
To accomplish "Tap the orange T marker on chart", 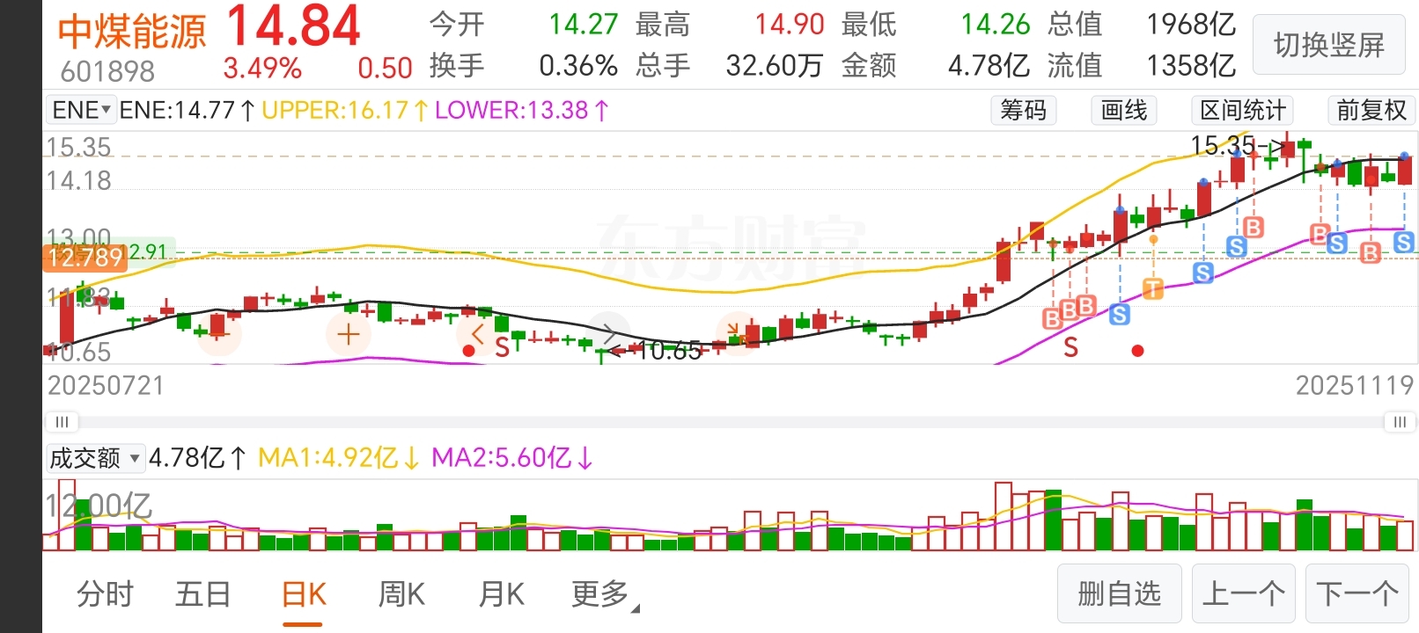I will [1152, 287].
